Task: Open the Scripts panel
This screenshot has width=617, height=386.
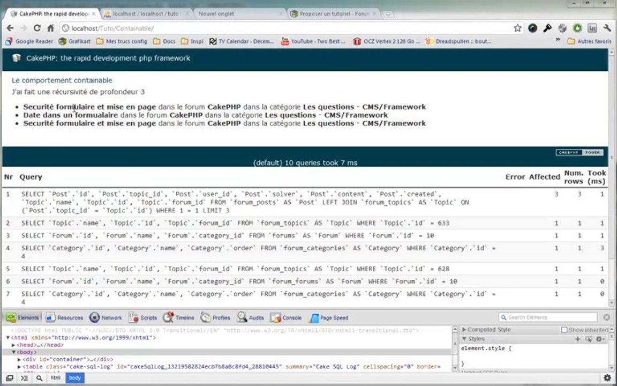Action: pos(143,317)
